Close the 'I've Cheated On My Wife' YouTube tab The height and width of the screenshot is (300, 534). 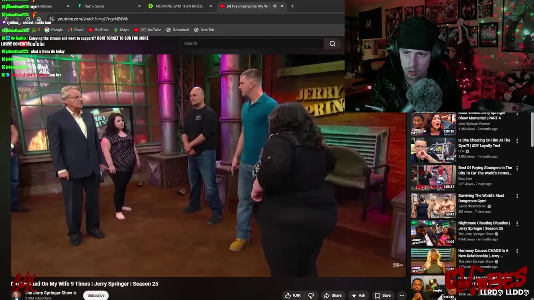click(x=282, y=6)
